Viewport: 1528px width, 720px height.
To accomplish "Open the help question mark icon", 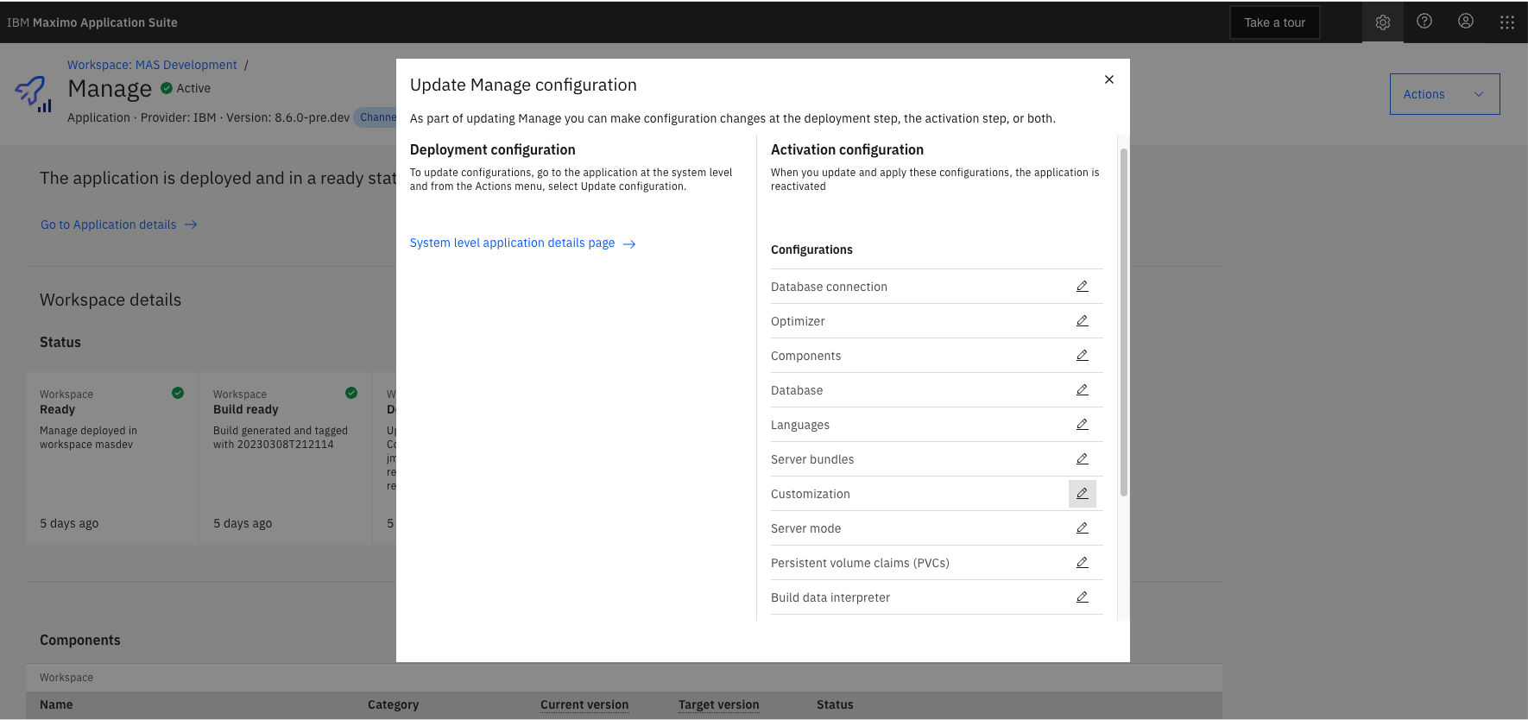I will 1424,22.
